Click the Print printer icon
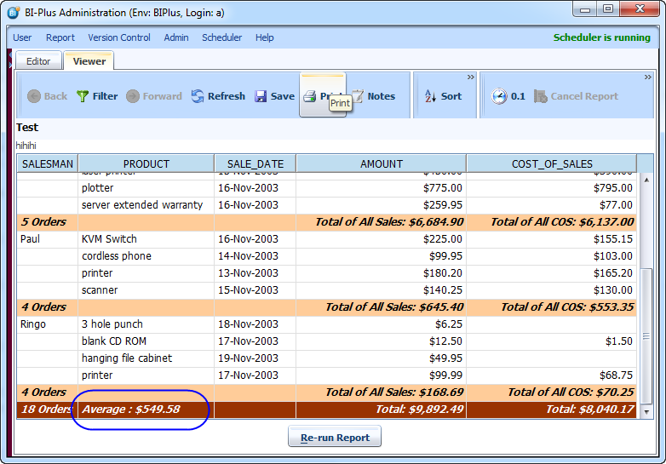This screenshot has height=464, width=666. [x=310, y=96]
